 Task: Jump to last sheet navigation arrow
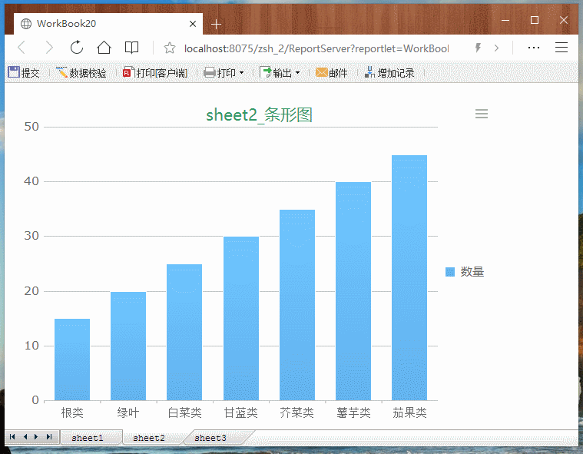coord(49,436)
